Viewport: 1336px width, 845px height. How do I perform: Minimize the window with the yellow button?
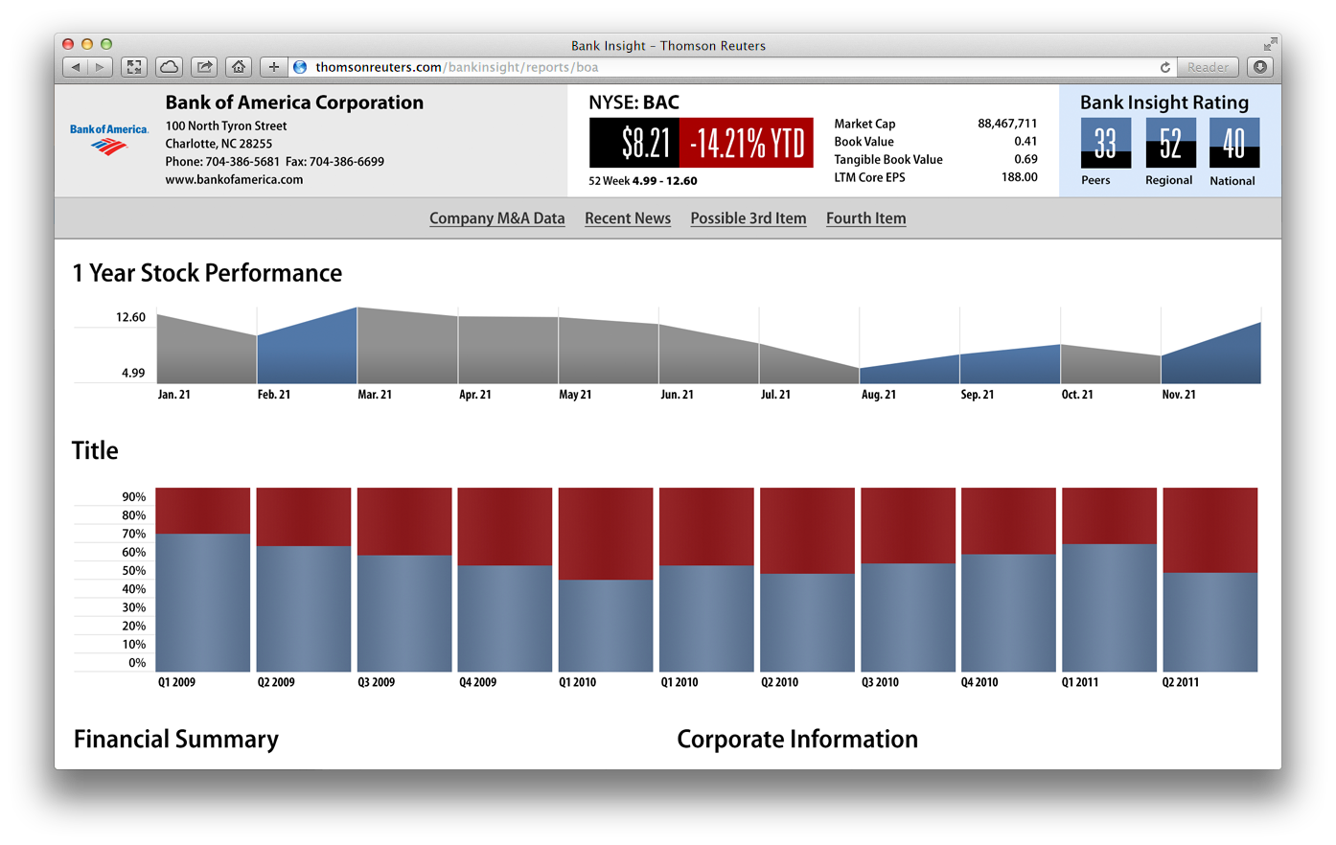87,44
